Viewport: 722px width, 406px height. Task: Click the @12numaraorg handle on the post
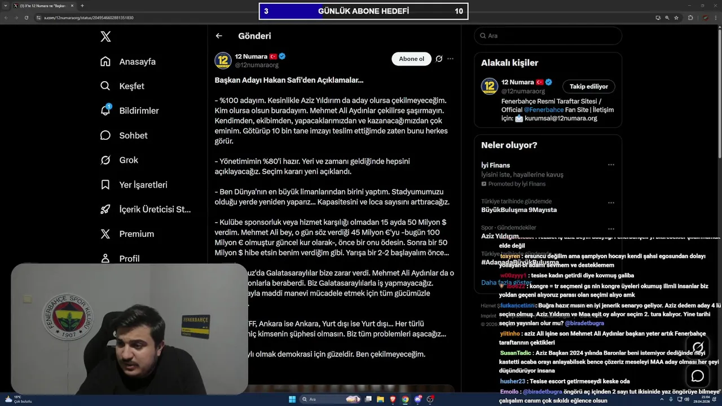(x=257, y=65)
